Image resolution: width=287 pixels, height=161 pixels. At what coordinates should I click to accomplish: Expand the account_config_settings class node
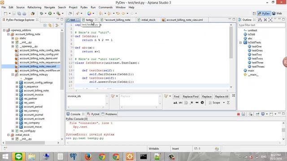17,82
